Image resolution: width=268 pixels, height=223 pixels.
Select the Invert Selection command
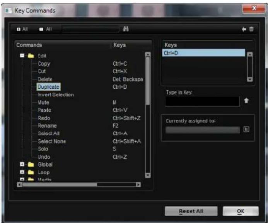pos(56,95)
